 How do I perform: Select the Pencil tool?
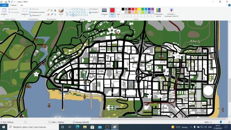[x=48, y=10]
